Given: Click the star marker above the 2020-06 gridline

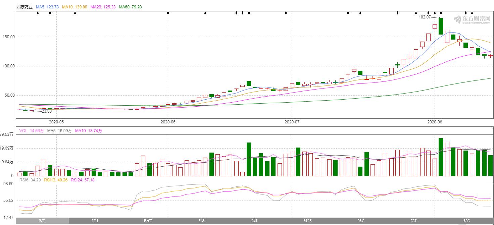Looking at the screenshot, I should pyautogui.click(x=168, y=13).
